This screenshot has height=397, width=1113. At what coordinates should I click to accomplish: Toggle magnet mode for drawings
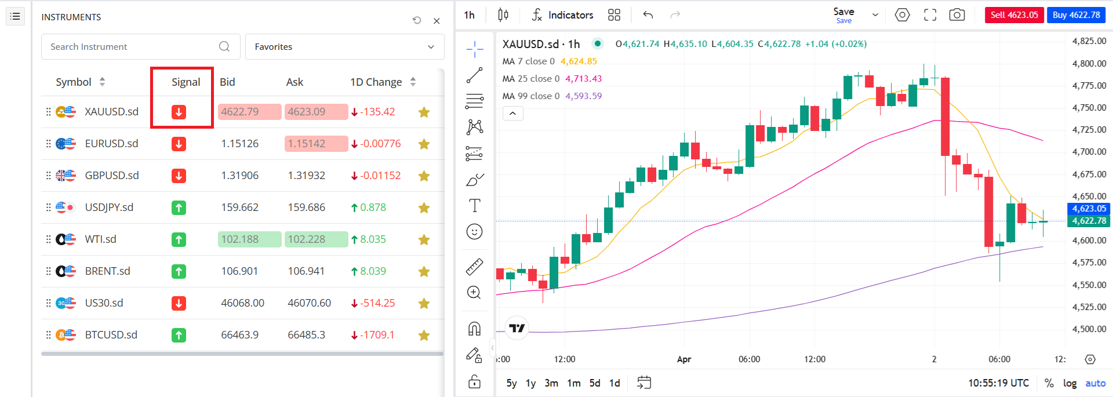point(474,329)
